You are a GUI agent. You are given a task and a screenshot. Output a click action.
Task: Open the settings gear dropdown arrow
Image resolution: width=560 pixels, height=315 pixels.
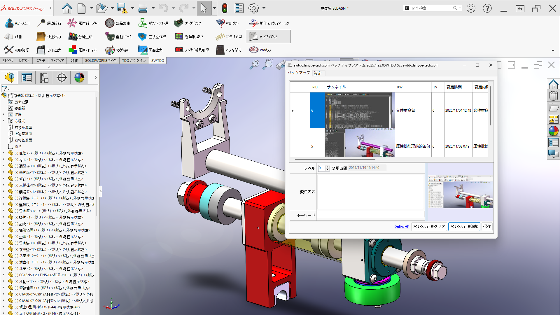[264, 8]
